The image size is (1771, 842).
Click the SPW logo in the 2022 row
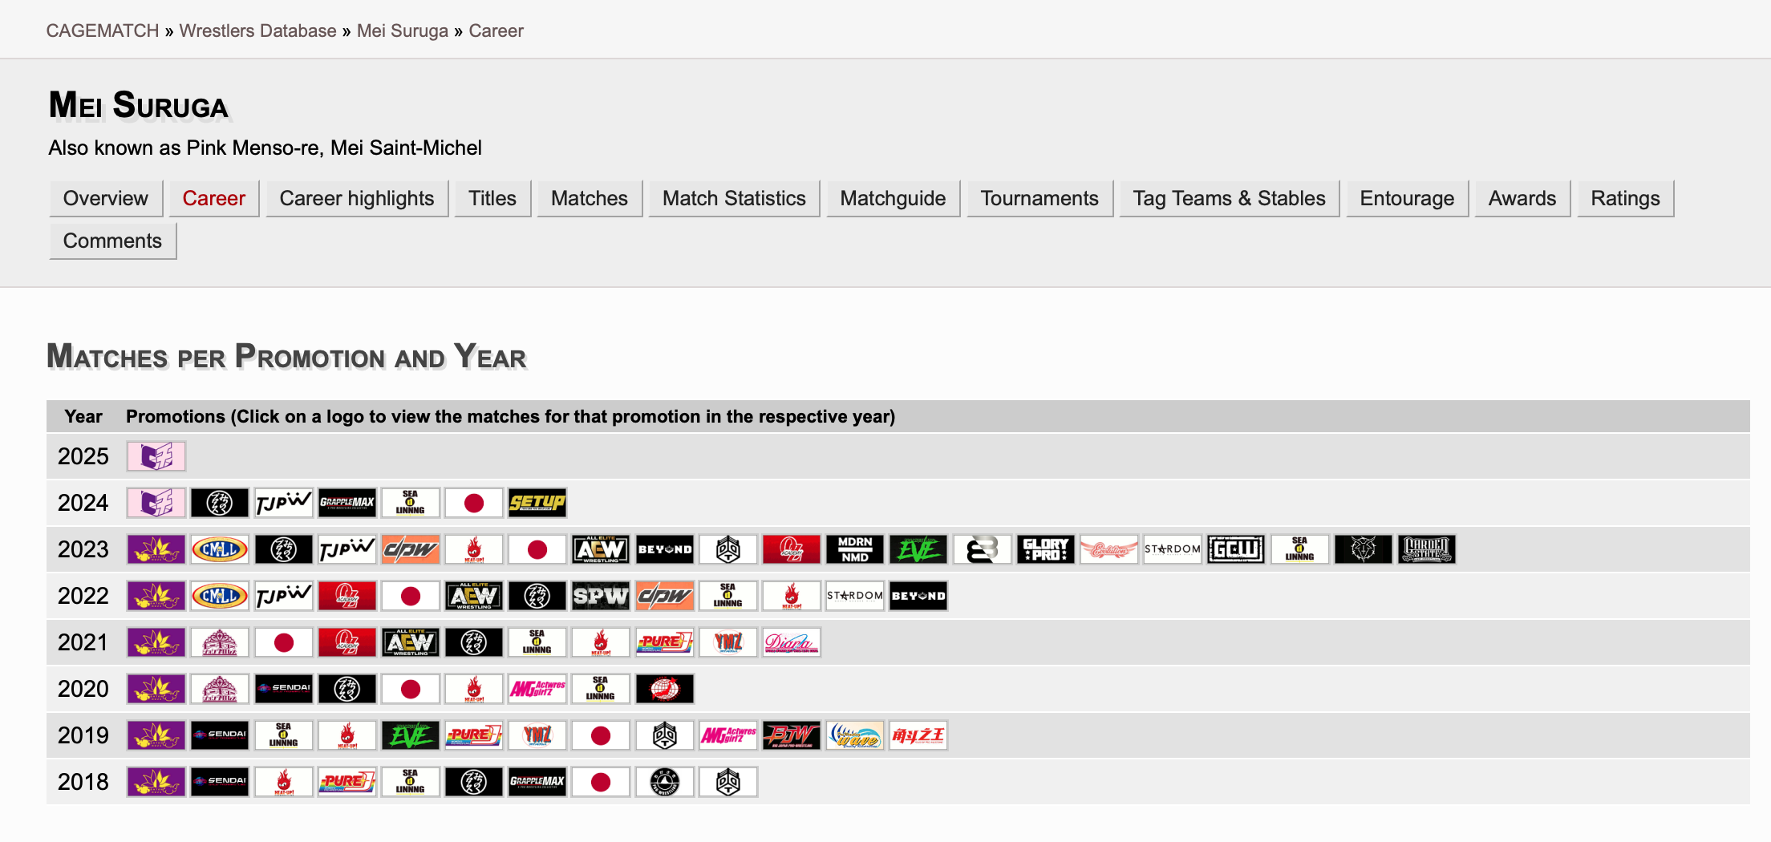pos(601,596)
